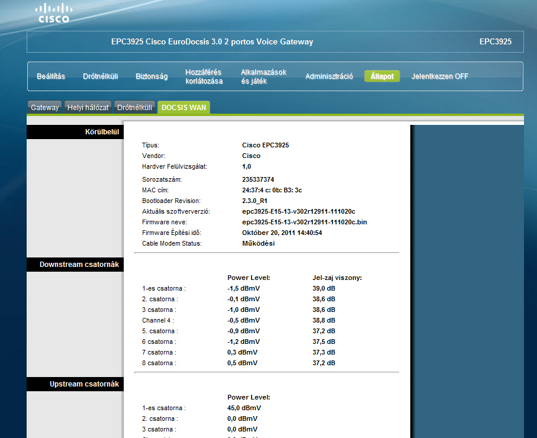This screenshot has height=438, width=537.
Task: Click the Downstream csatornák section header
Action: (x=75, y=265)
